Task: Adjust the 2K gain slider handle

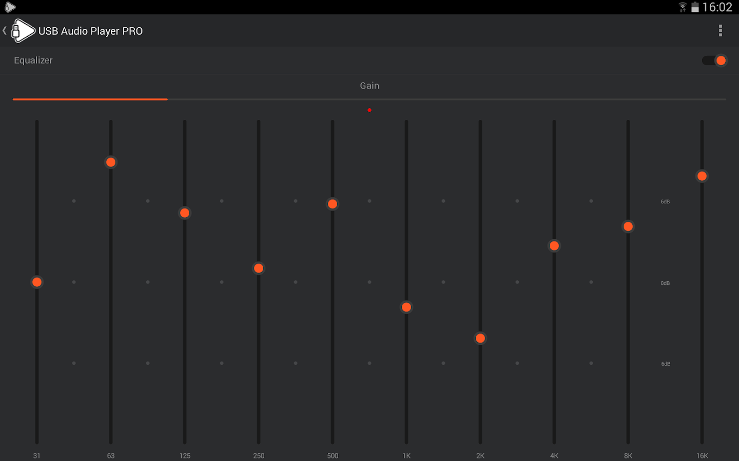Action: coord(480,338)
